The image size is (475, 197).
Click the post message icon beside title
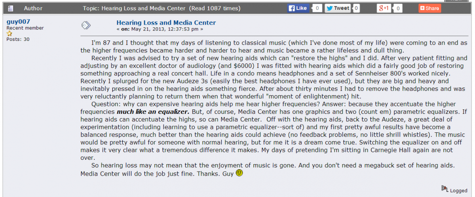point(86,25)
